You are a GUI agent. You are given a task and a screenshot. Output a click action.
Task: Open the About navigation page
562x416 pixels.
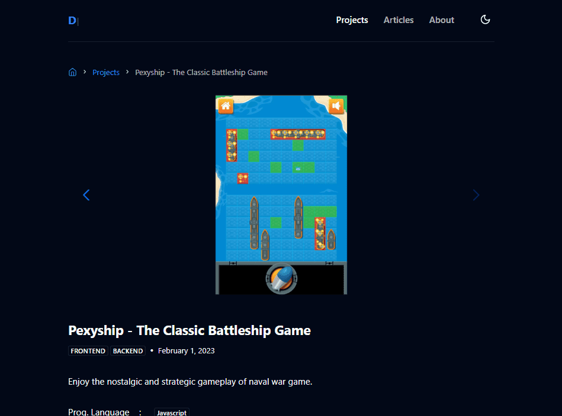(x=441, y=20)
